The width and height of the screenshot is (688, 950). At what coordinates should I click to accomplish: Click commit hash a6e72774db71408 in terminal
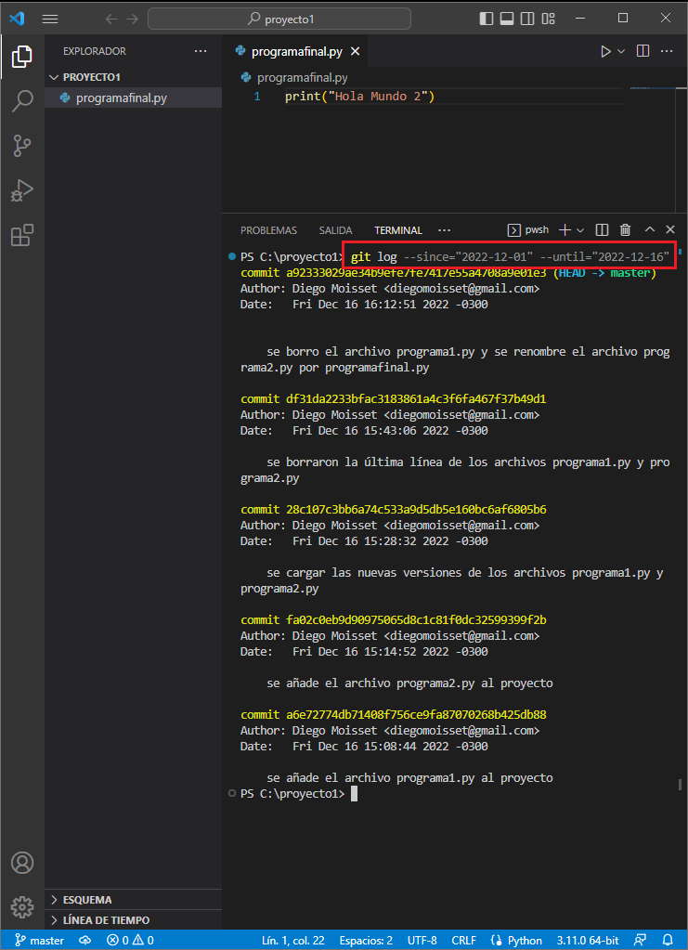[416, 714]
